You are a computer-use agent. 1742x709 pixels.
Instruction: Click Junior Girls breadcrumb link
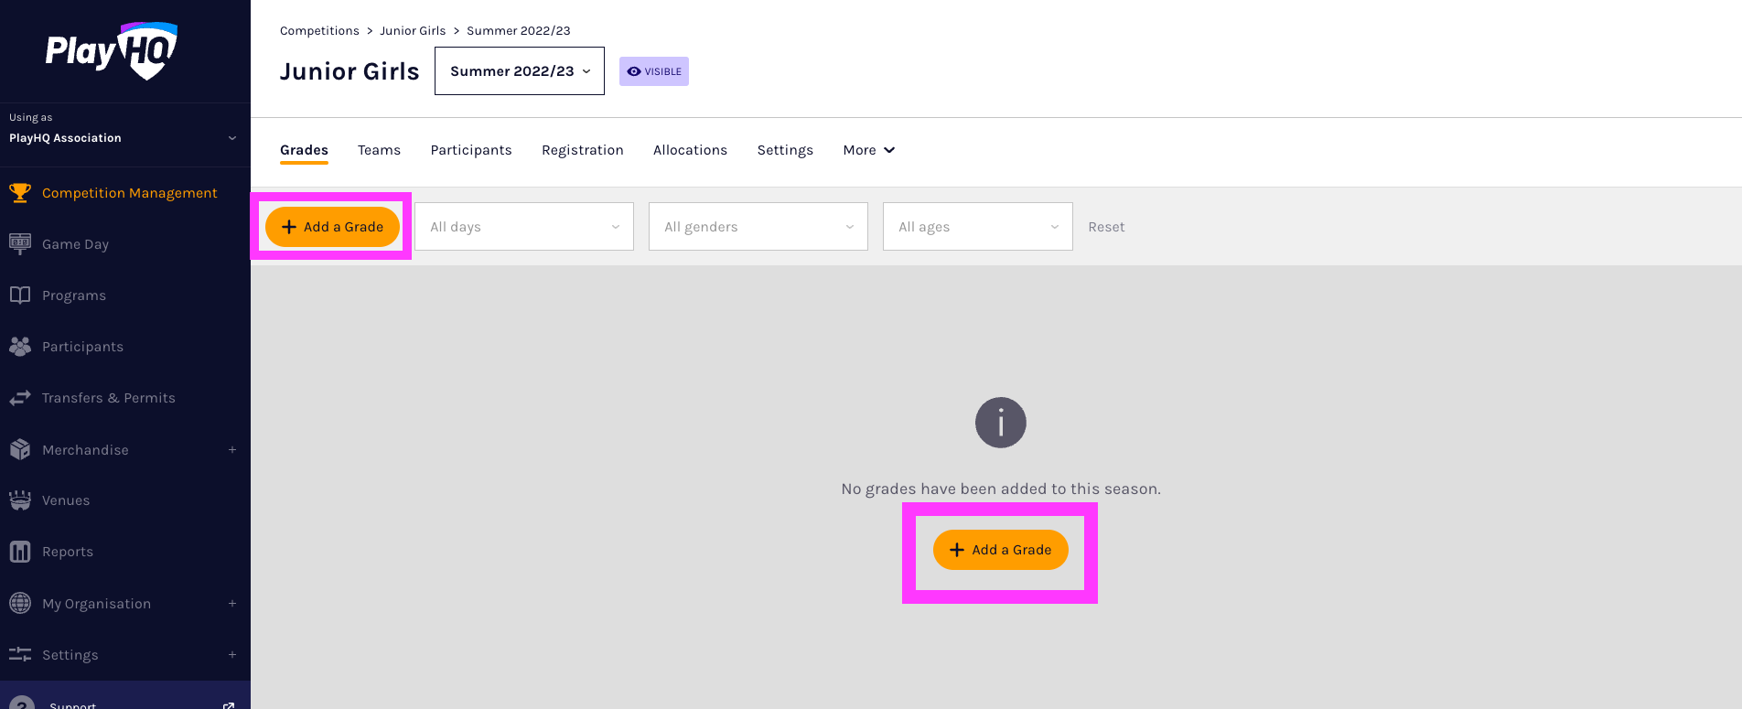(413, 31)
